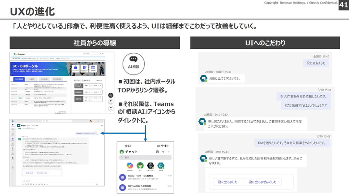Screen dimensions: 349x196
Task: Open the document-pen icon tile on portal banner
Action: pyautogui.click(x=84, y=68)
